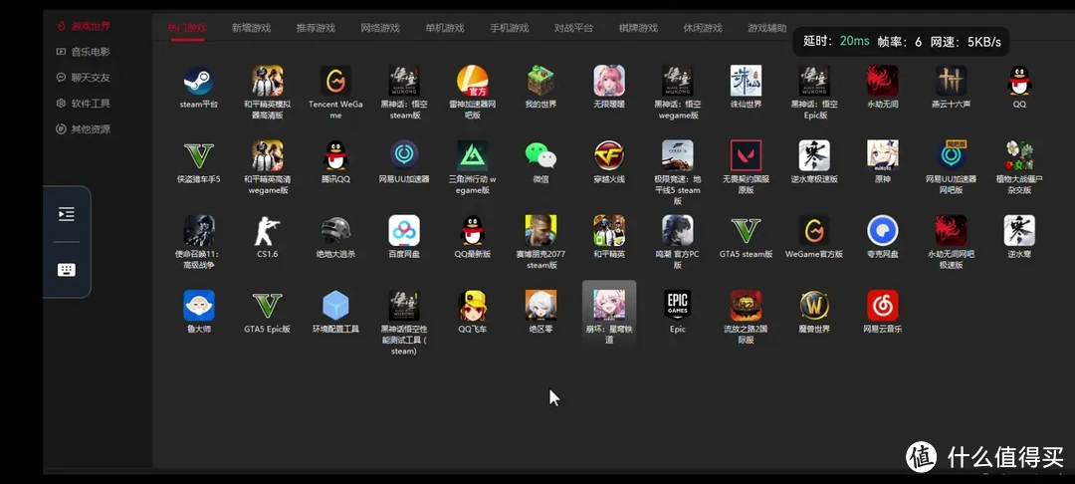Image resolution: width=1075 pixels, height=484 pixels.
Task: Open 网易UU加速器网吧版 icon
Action: pos(951,155)
